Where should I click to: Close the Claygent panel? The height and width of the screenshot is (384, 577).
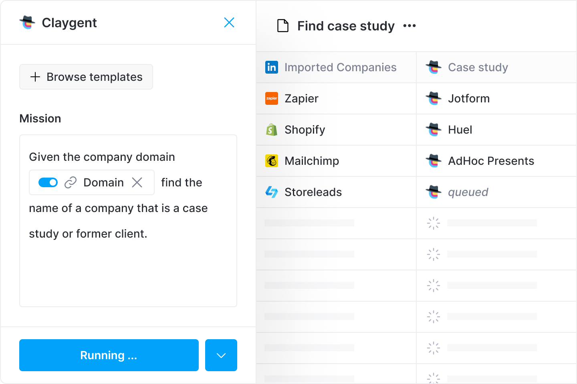pyautogui.click(x=229, y=23)
